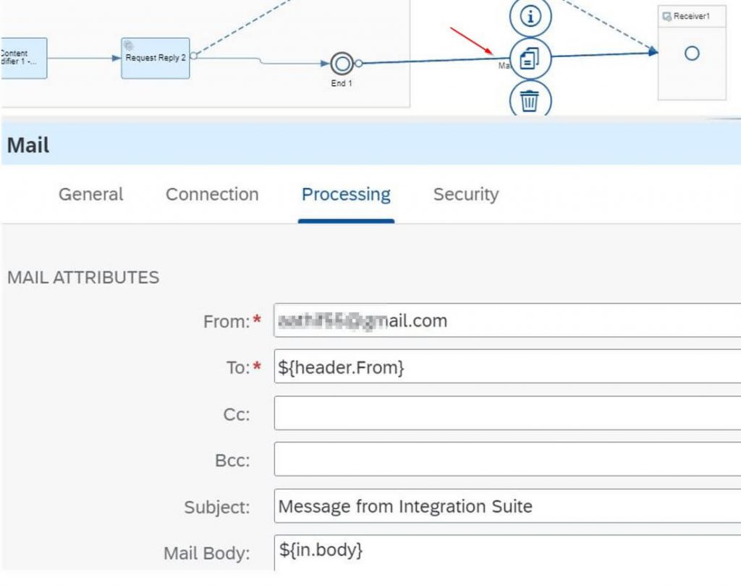Select the End 1 message end event

[x=342, y=63]
